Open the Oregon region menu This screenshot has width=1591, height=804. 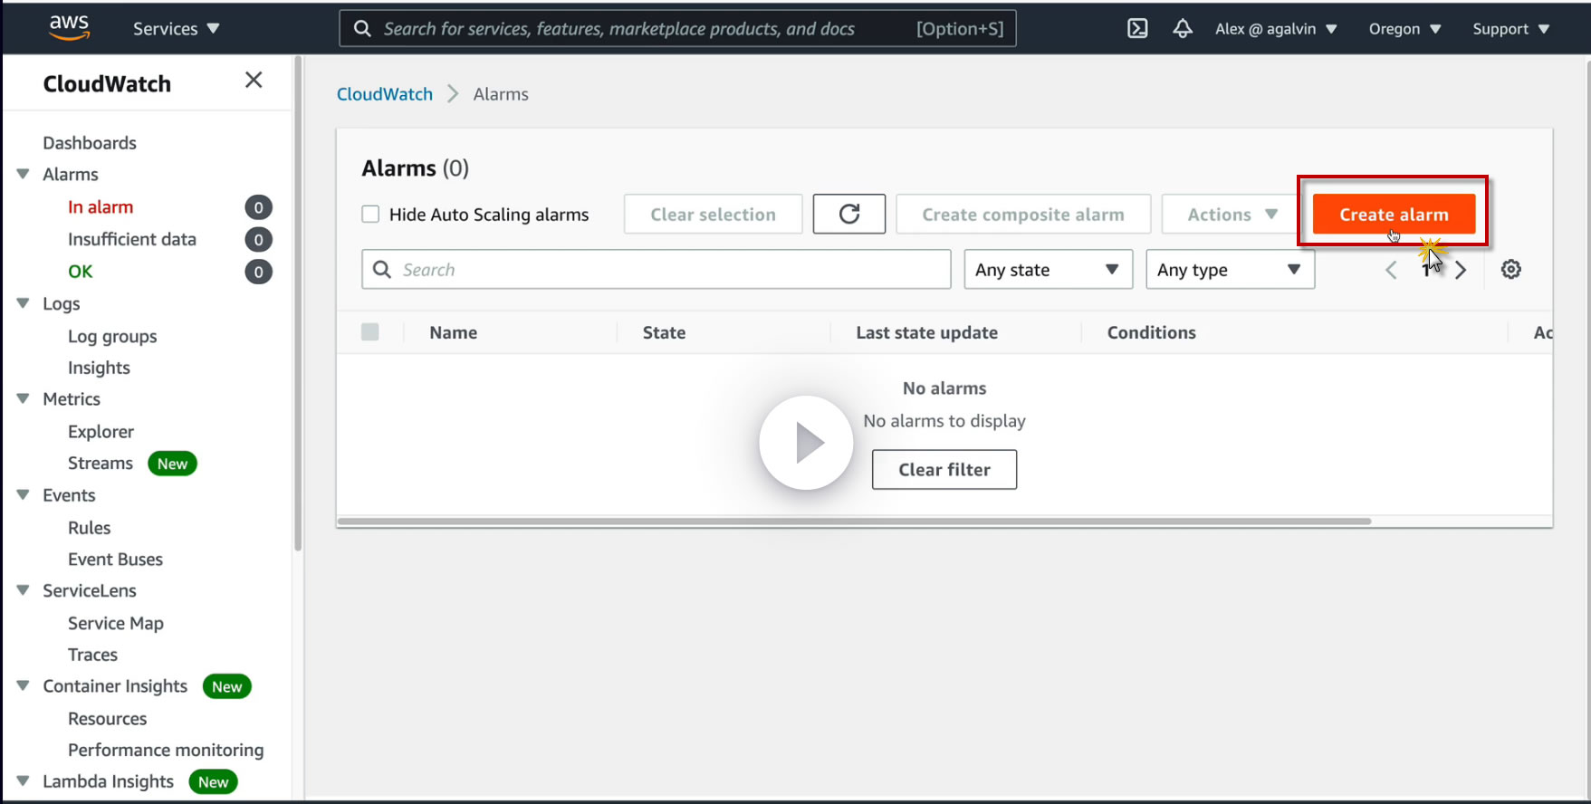click(x=1404, y=29)
